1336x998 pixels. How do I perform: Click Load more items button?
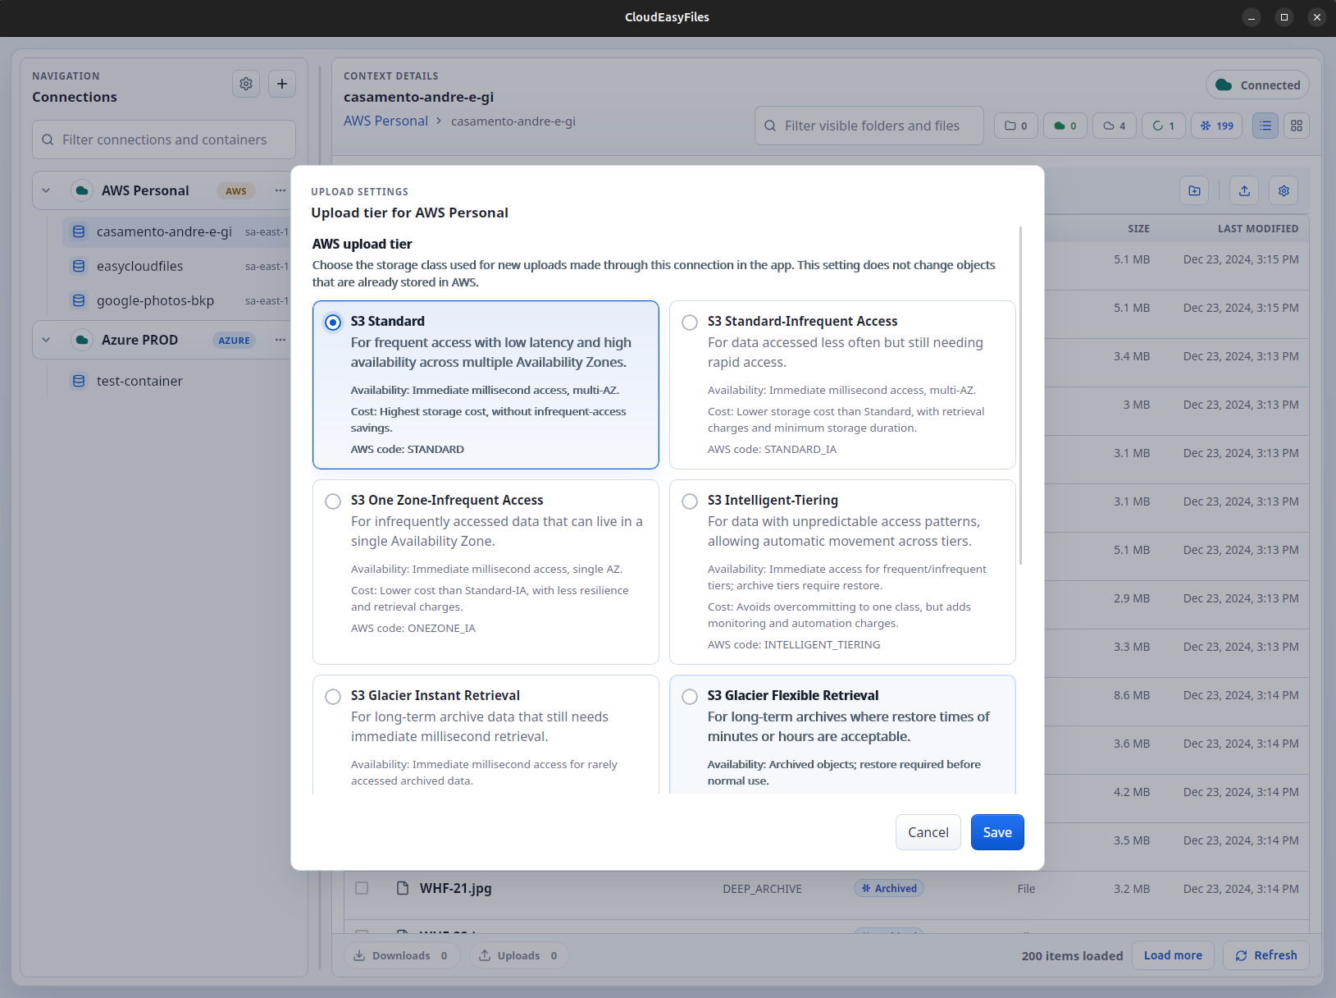point(1173,955)
